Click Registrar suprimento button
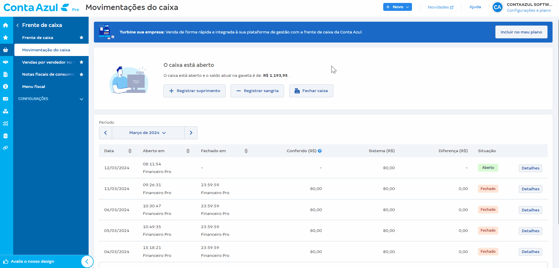559x268 pixels. 194,91
